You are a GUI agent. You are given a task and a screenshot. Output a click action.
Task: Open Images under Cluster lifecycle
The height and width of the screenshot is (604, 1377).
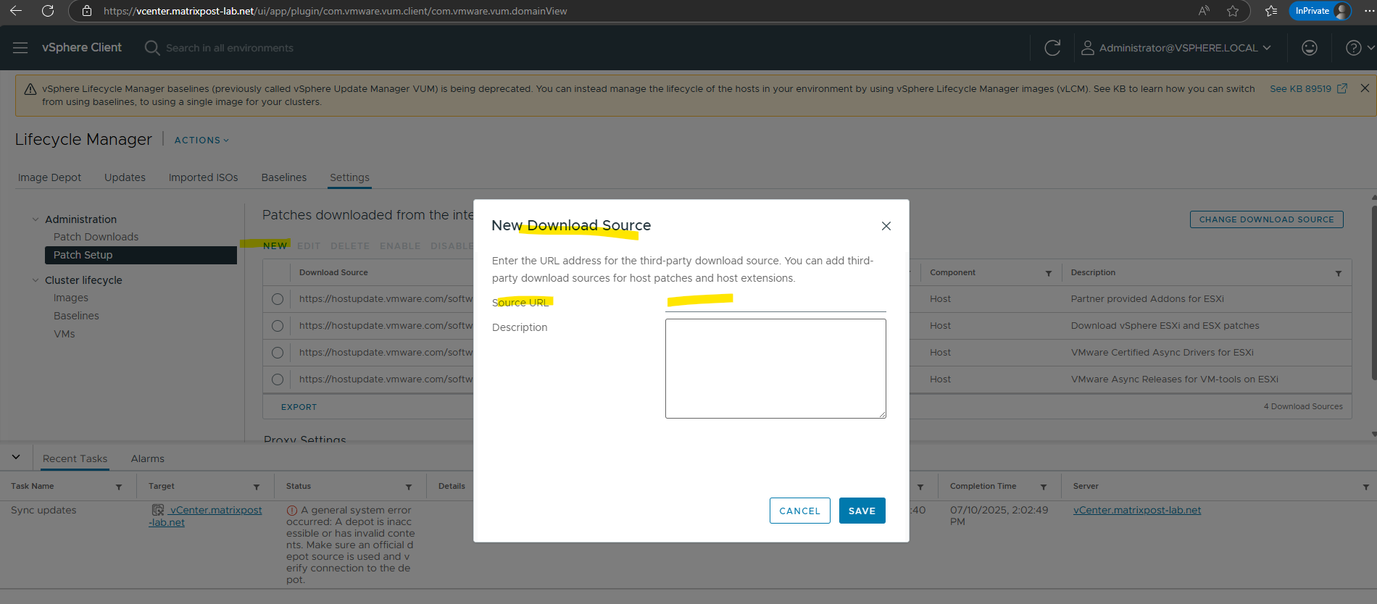[71, 298]
